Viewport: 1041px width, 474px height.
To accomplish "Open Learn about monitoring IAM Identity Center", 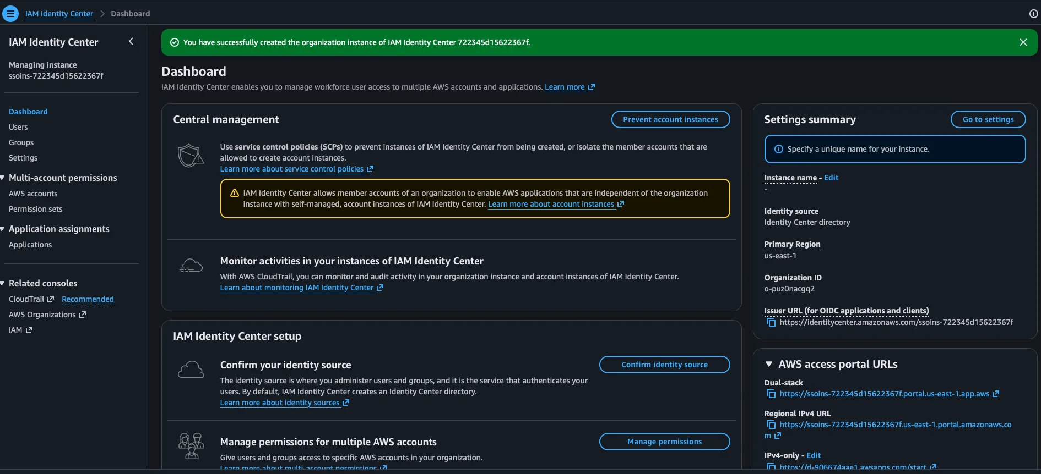I will coord(297,288).
